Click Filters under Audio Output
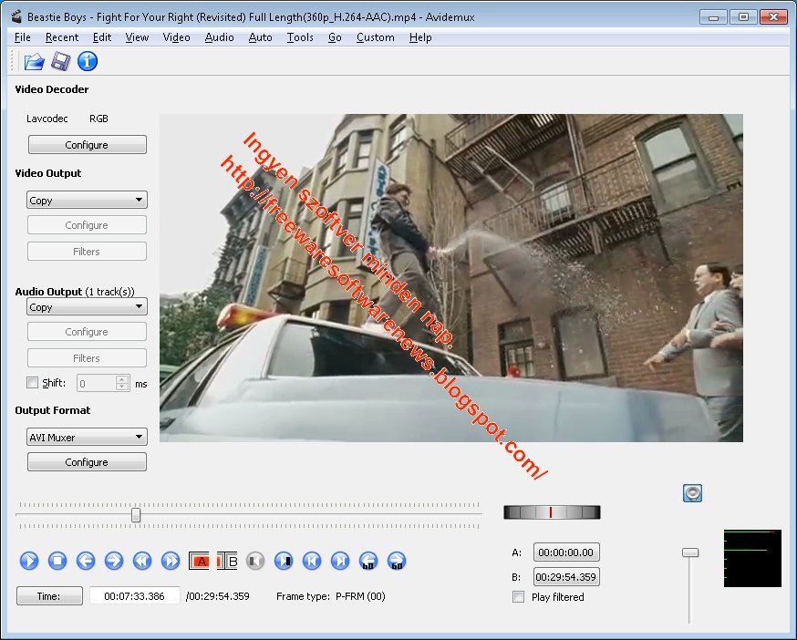The height and width of the screenshot is (640, 797). tap(87, 358)
